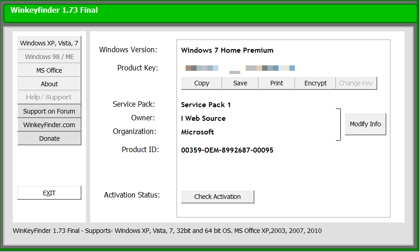Viewport: 420px width, 252px height.
Task: Click the Change Key button
Action: point(356,83)
